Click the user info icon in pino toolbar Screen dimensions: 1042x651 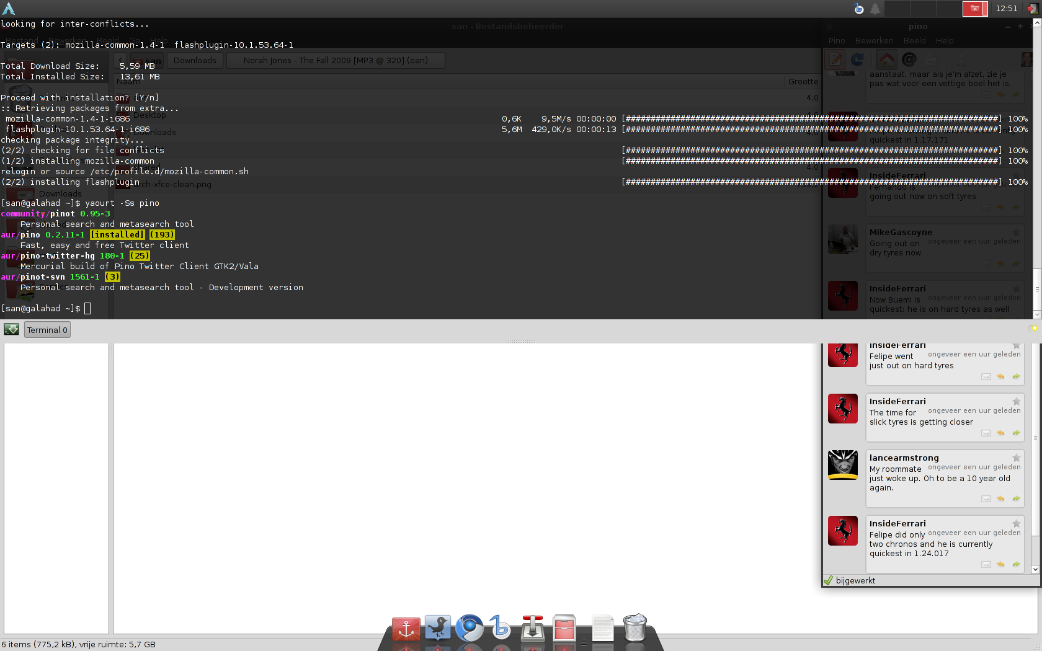[x=961, y=60]
